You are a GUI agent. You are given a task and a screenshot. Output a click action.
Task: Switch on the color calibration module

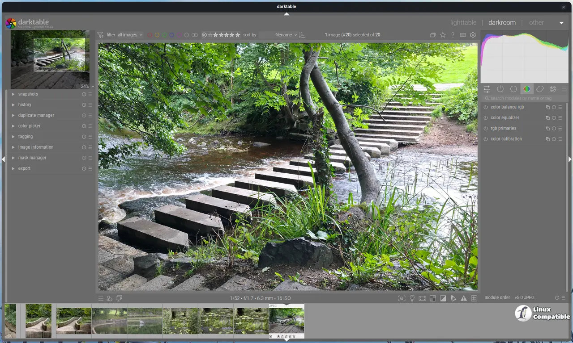[486, 139]
